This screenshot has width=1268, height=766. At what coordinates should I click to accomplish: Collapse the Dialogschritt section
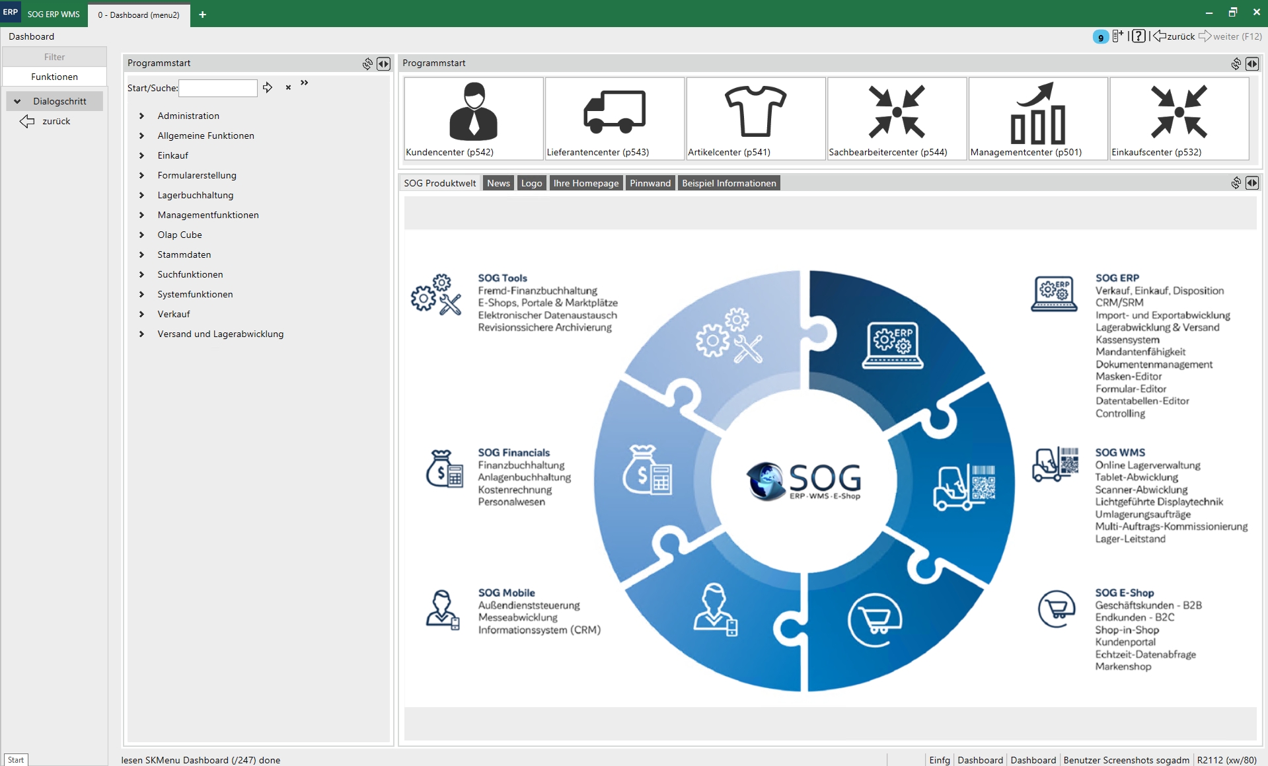pyautogui.click(x=17, y=101)
